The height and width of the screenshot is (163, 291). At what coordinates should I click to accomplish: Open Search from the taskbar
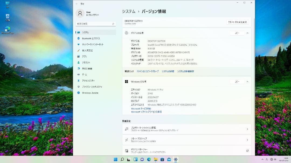123,160
